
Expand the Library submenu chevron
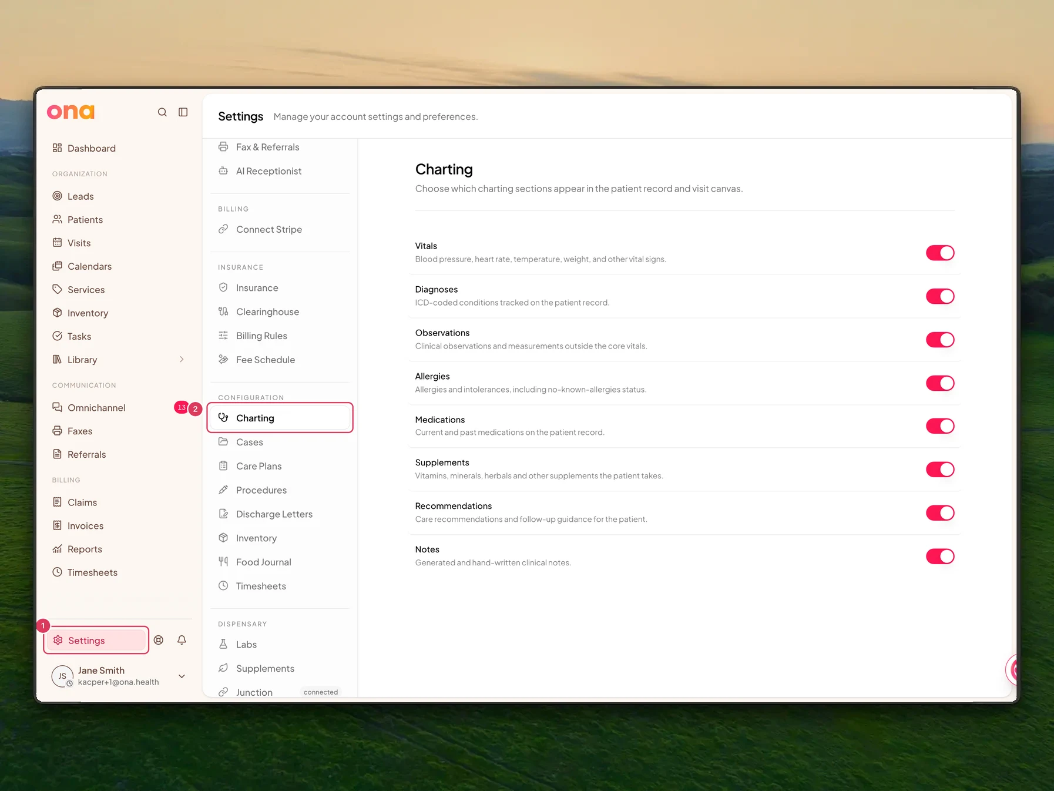[182, 359]
